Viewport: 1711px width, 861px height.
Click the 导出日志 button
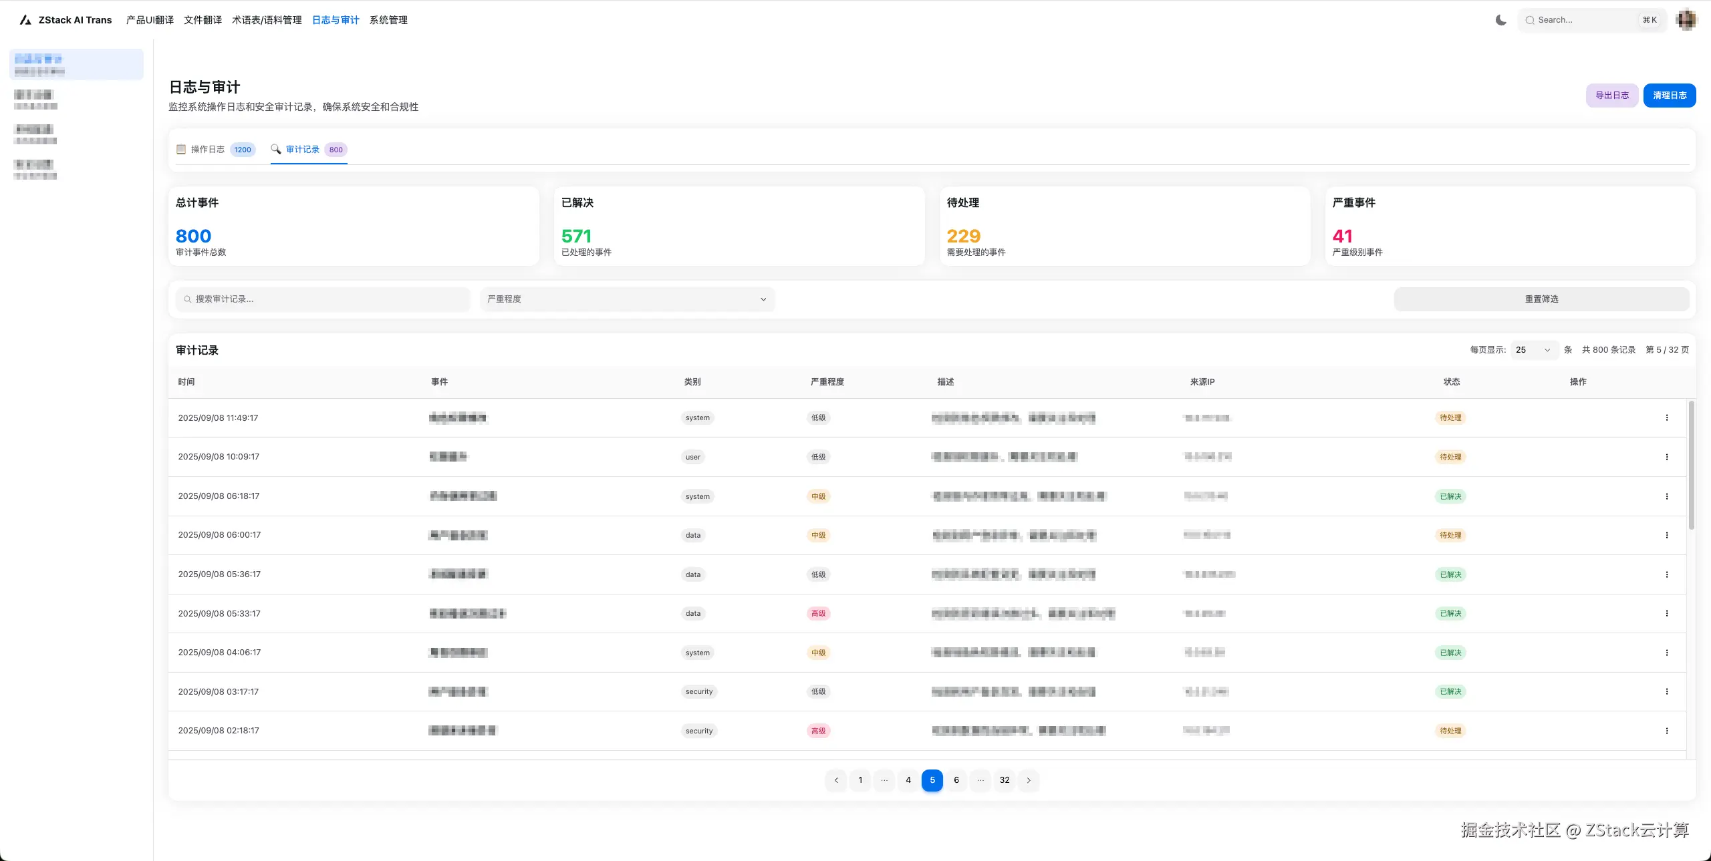[1611, 96]
